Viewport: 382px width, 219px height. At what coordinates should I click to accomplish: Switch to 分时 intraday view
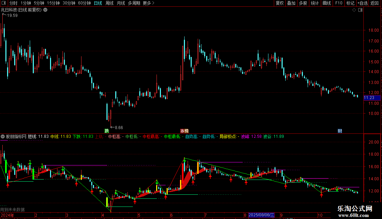(14, 3)
